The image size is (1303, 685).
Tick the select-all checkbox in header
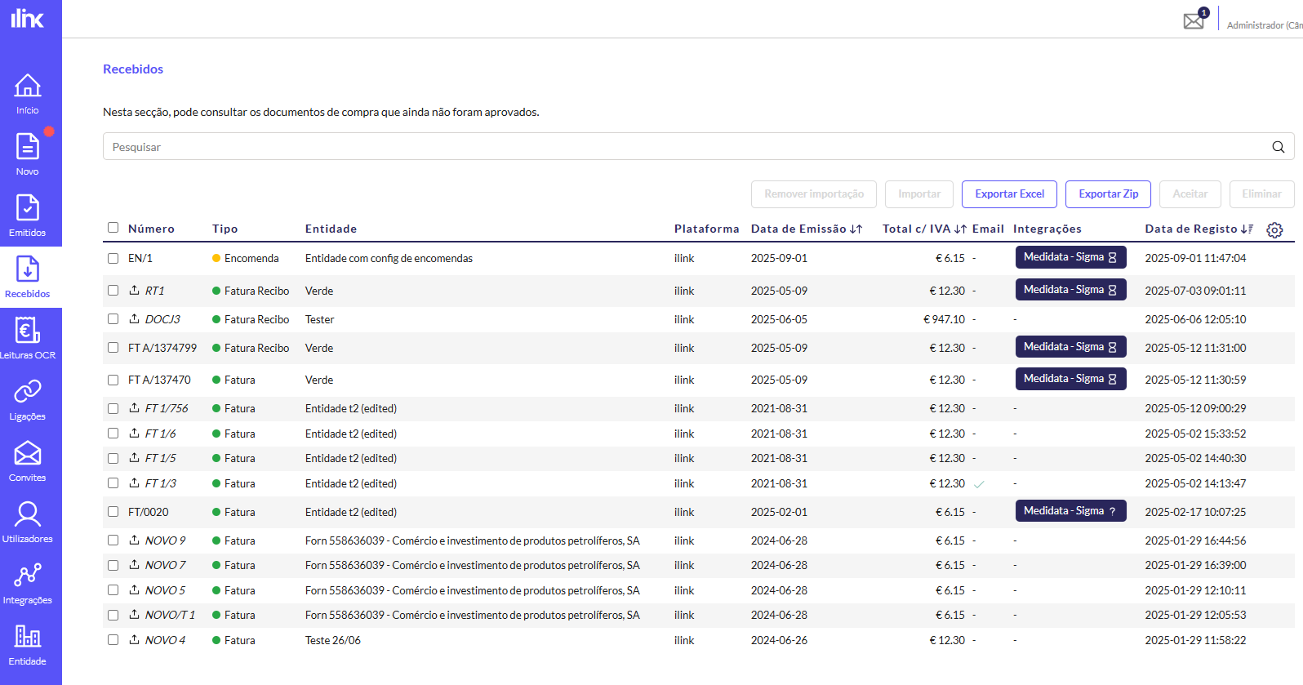coord(113,228)
